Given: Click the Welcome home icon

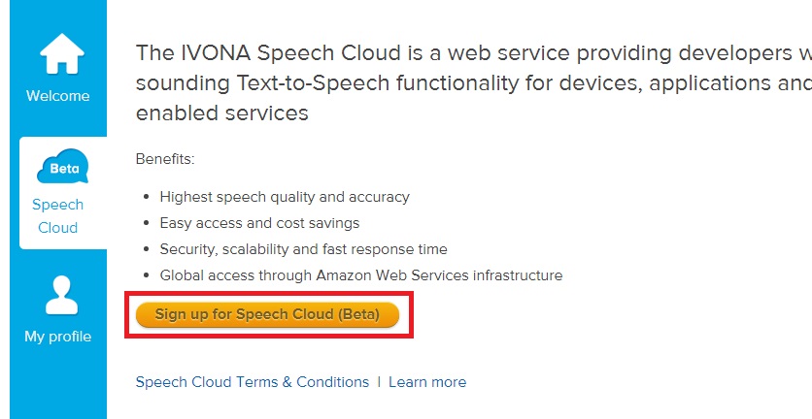Looking at the screenshot, I should (57, 56).
